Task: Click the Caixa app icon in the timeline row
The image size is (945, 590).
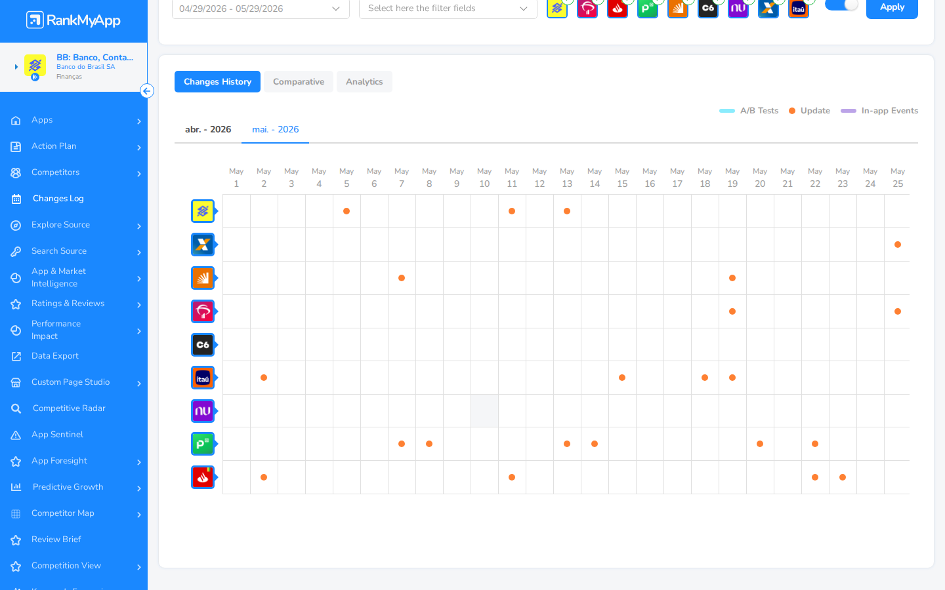Action: (x=203, y=245)
